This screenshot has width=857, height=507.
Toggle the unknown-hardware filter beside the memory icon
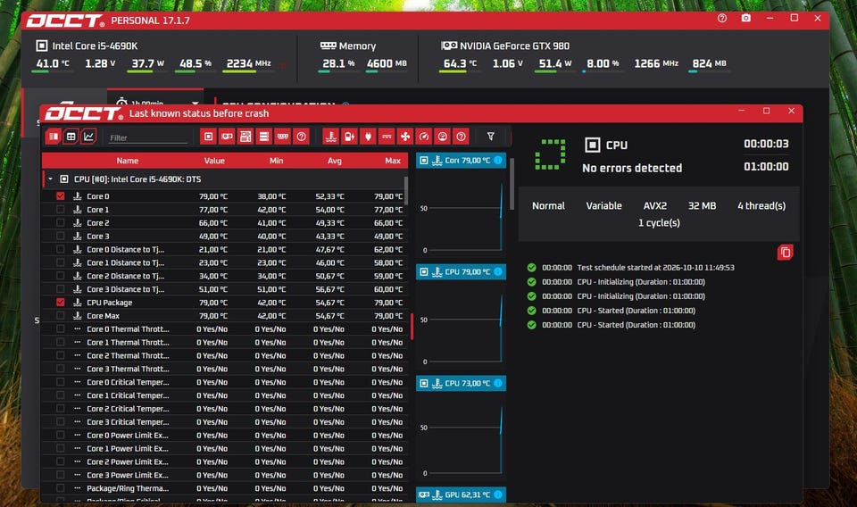coord(301,137)
